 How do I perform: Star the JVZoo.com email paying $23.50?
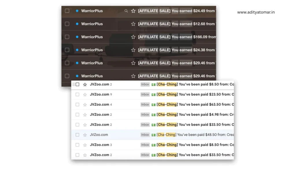pyautogui.click(x=85, y=94)
